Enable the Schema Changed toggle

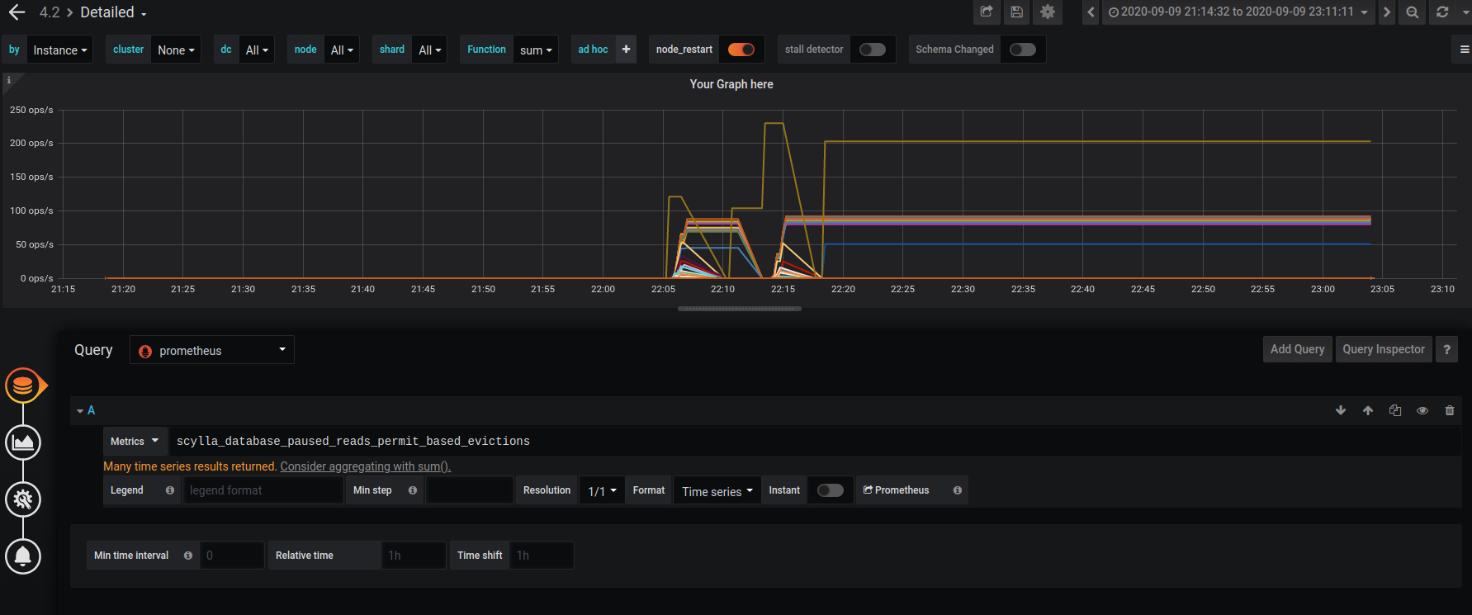point(1023,50)
